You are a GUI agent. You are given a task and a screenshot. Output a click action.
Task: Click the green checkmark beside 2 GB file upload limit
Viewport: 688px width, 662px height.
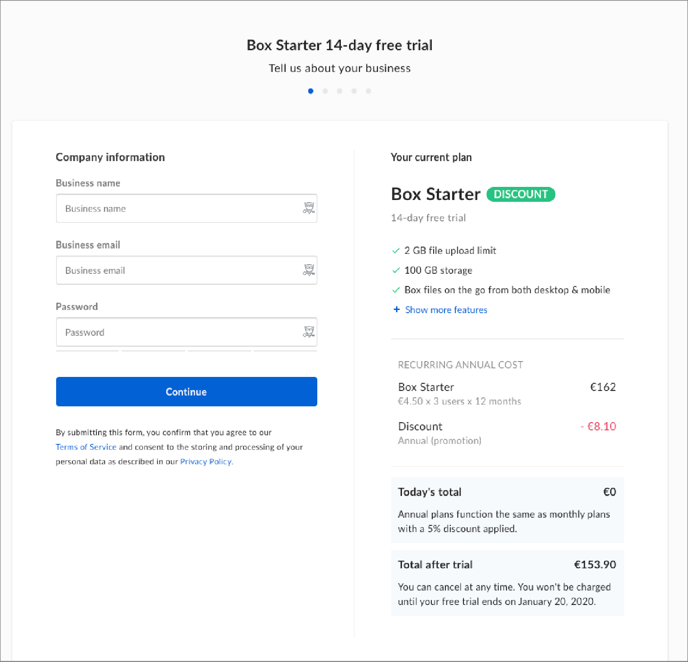coord(397,250)
